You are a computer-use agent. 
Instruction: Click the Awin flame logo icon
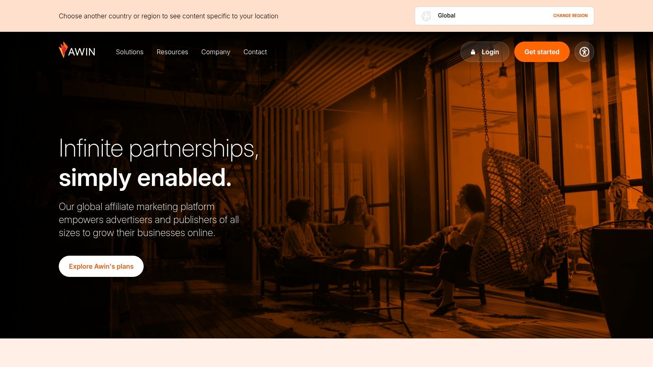click(x=63, y=50)
